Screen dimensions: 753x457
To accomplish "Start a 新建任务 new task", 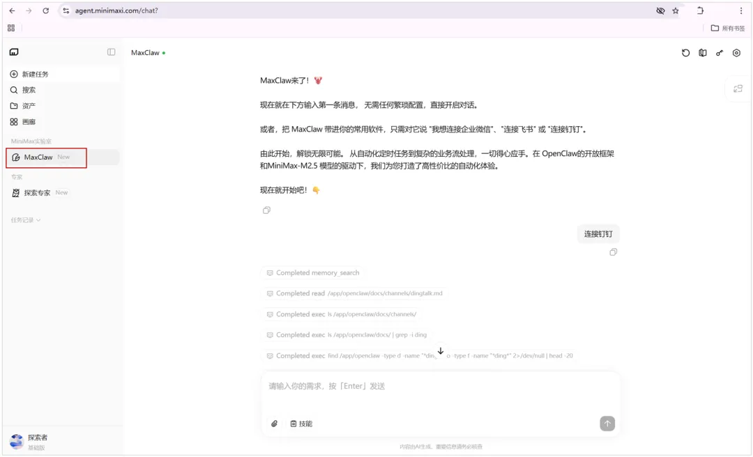I will point(63,74).
